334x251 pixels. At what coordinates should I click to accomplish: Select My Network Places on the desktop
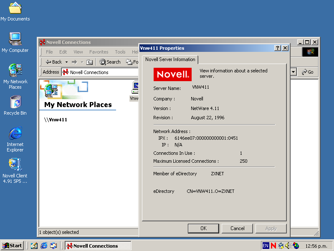point(15,76)
